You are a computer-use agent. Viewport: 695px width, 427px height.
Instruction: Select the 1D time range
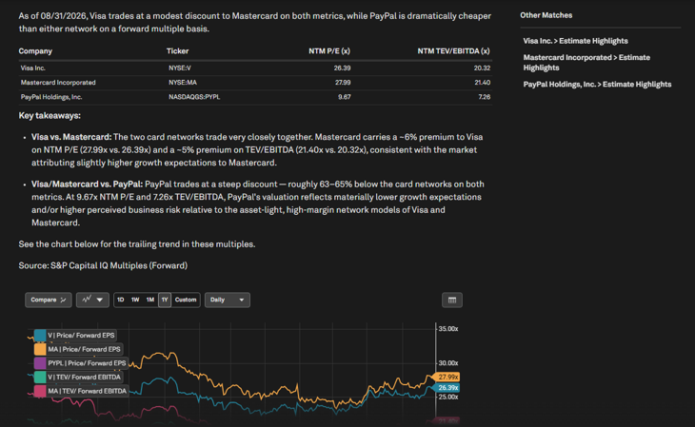click(121, 300)
